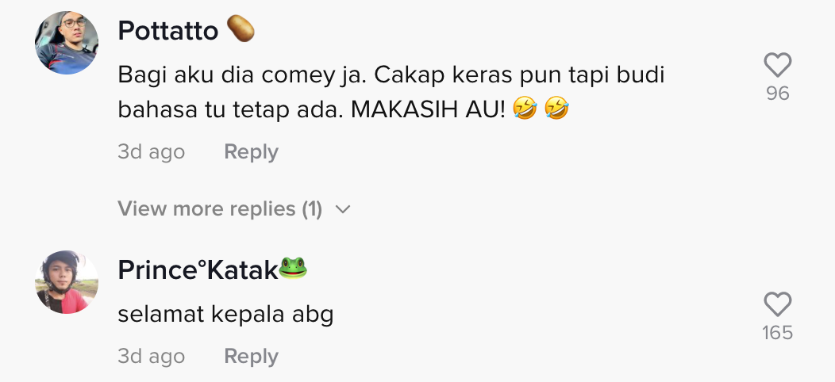
Task: Click the comment text selamat kepala abg
Action: coord(225,315)
